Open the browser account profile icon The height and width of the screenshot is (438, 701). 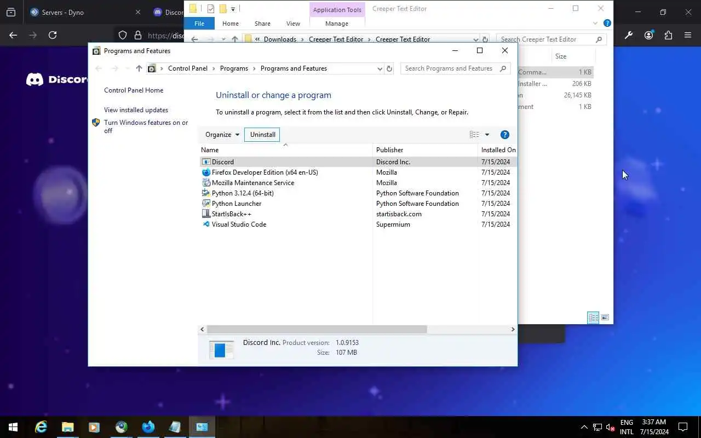point(649,35)
